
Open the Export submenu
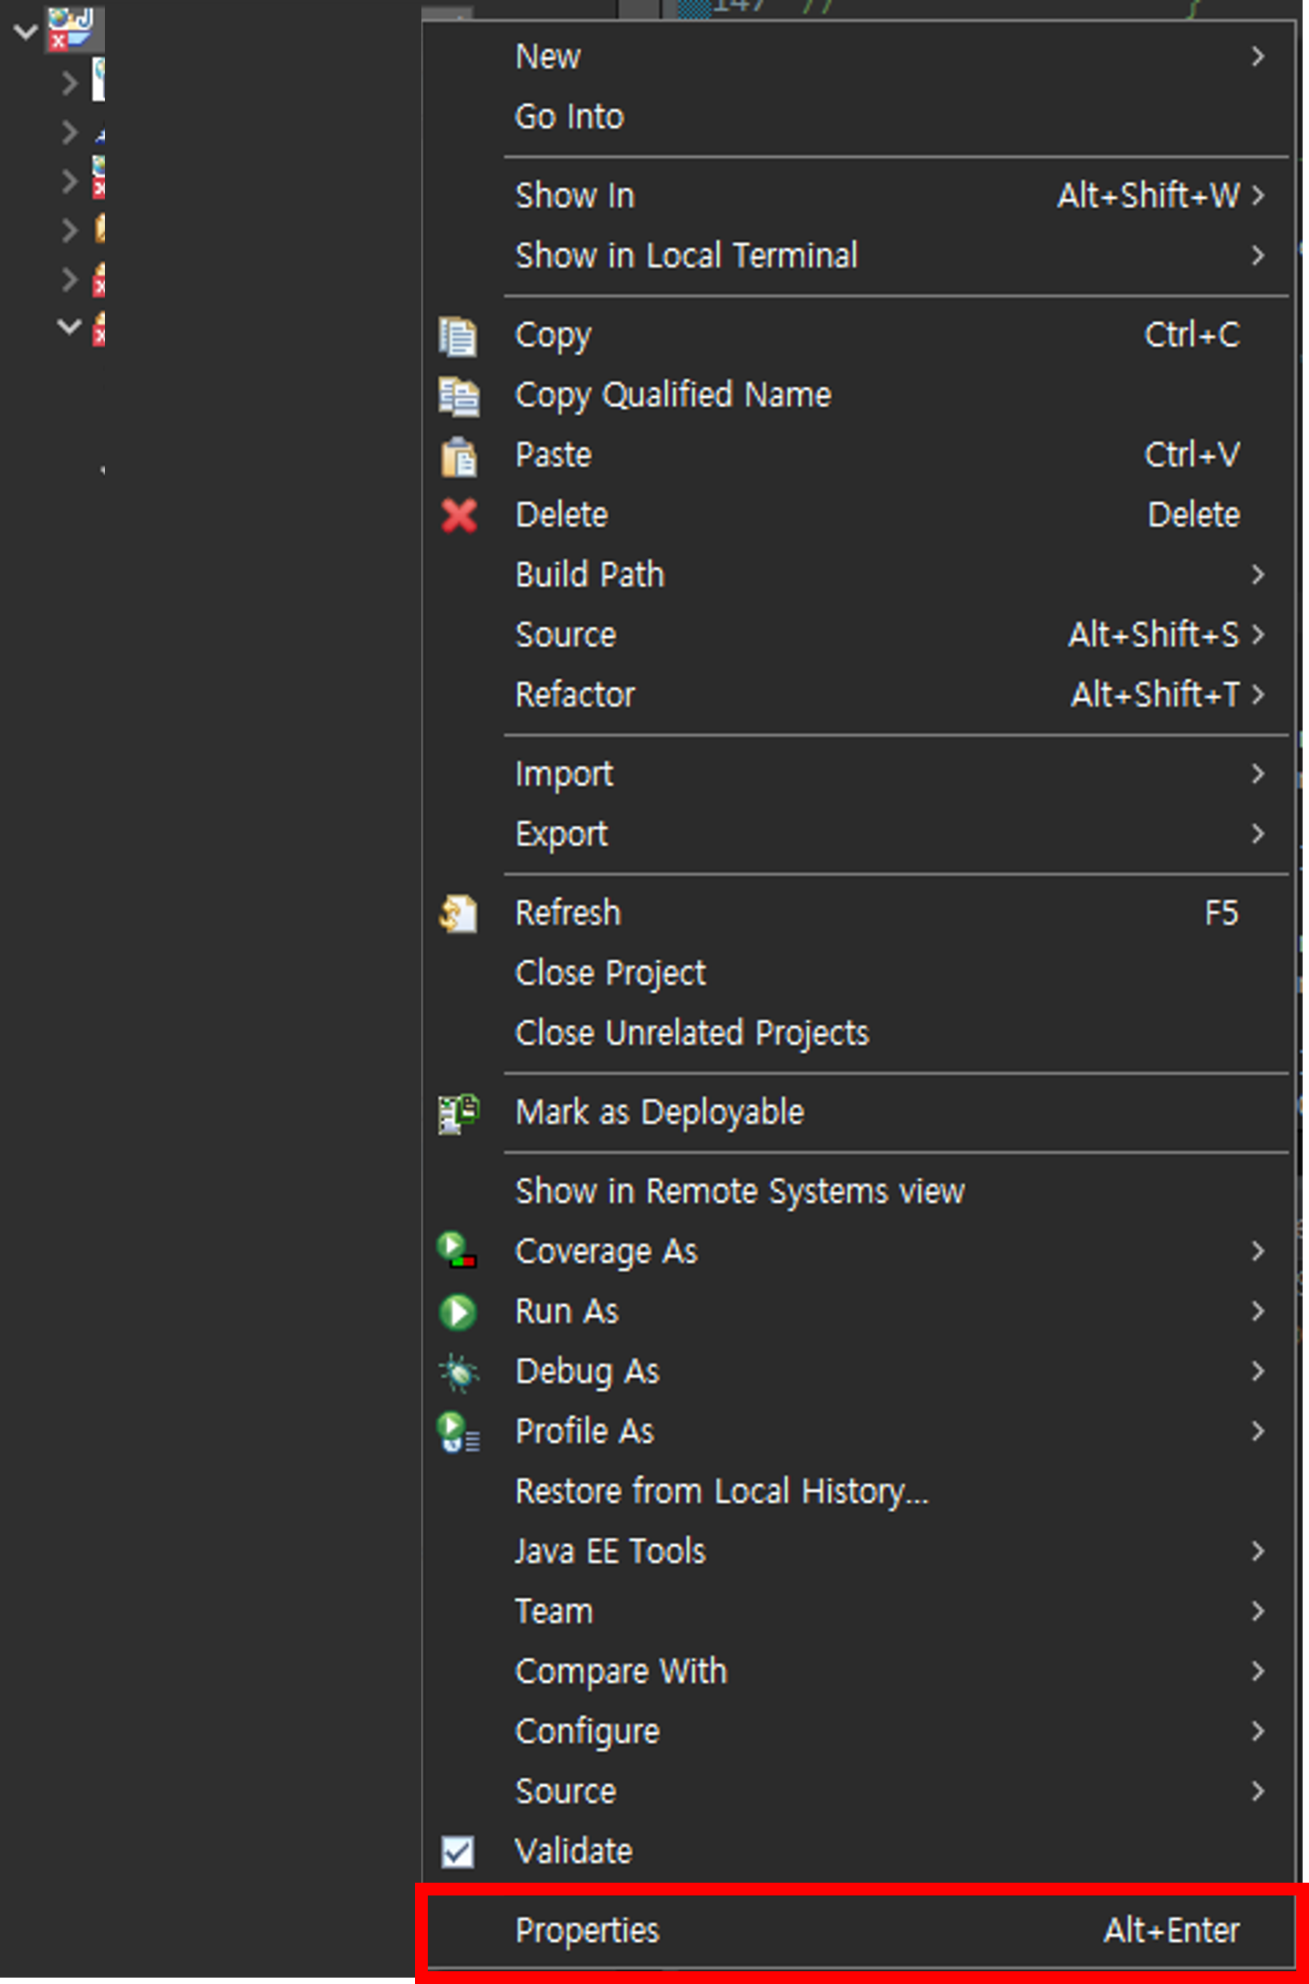(858, 834)
